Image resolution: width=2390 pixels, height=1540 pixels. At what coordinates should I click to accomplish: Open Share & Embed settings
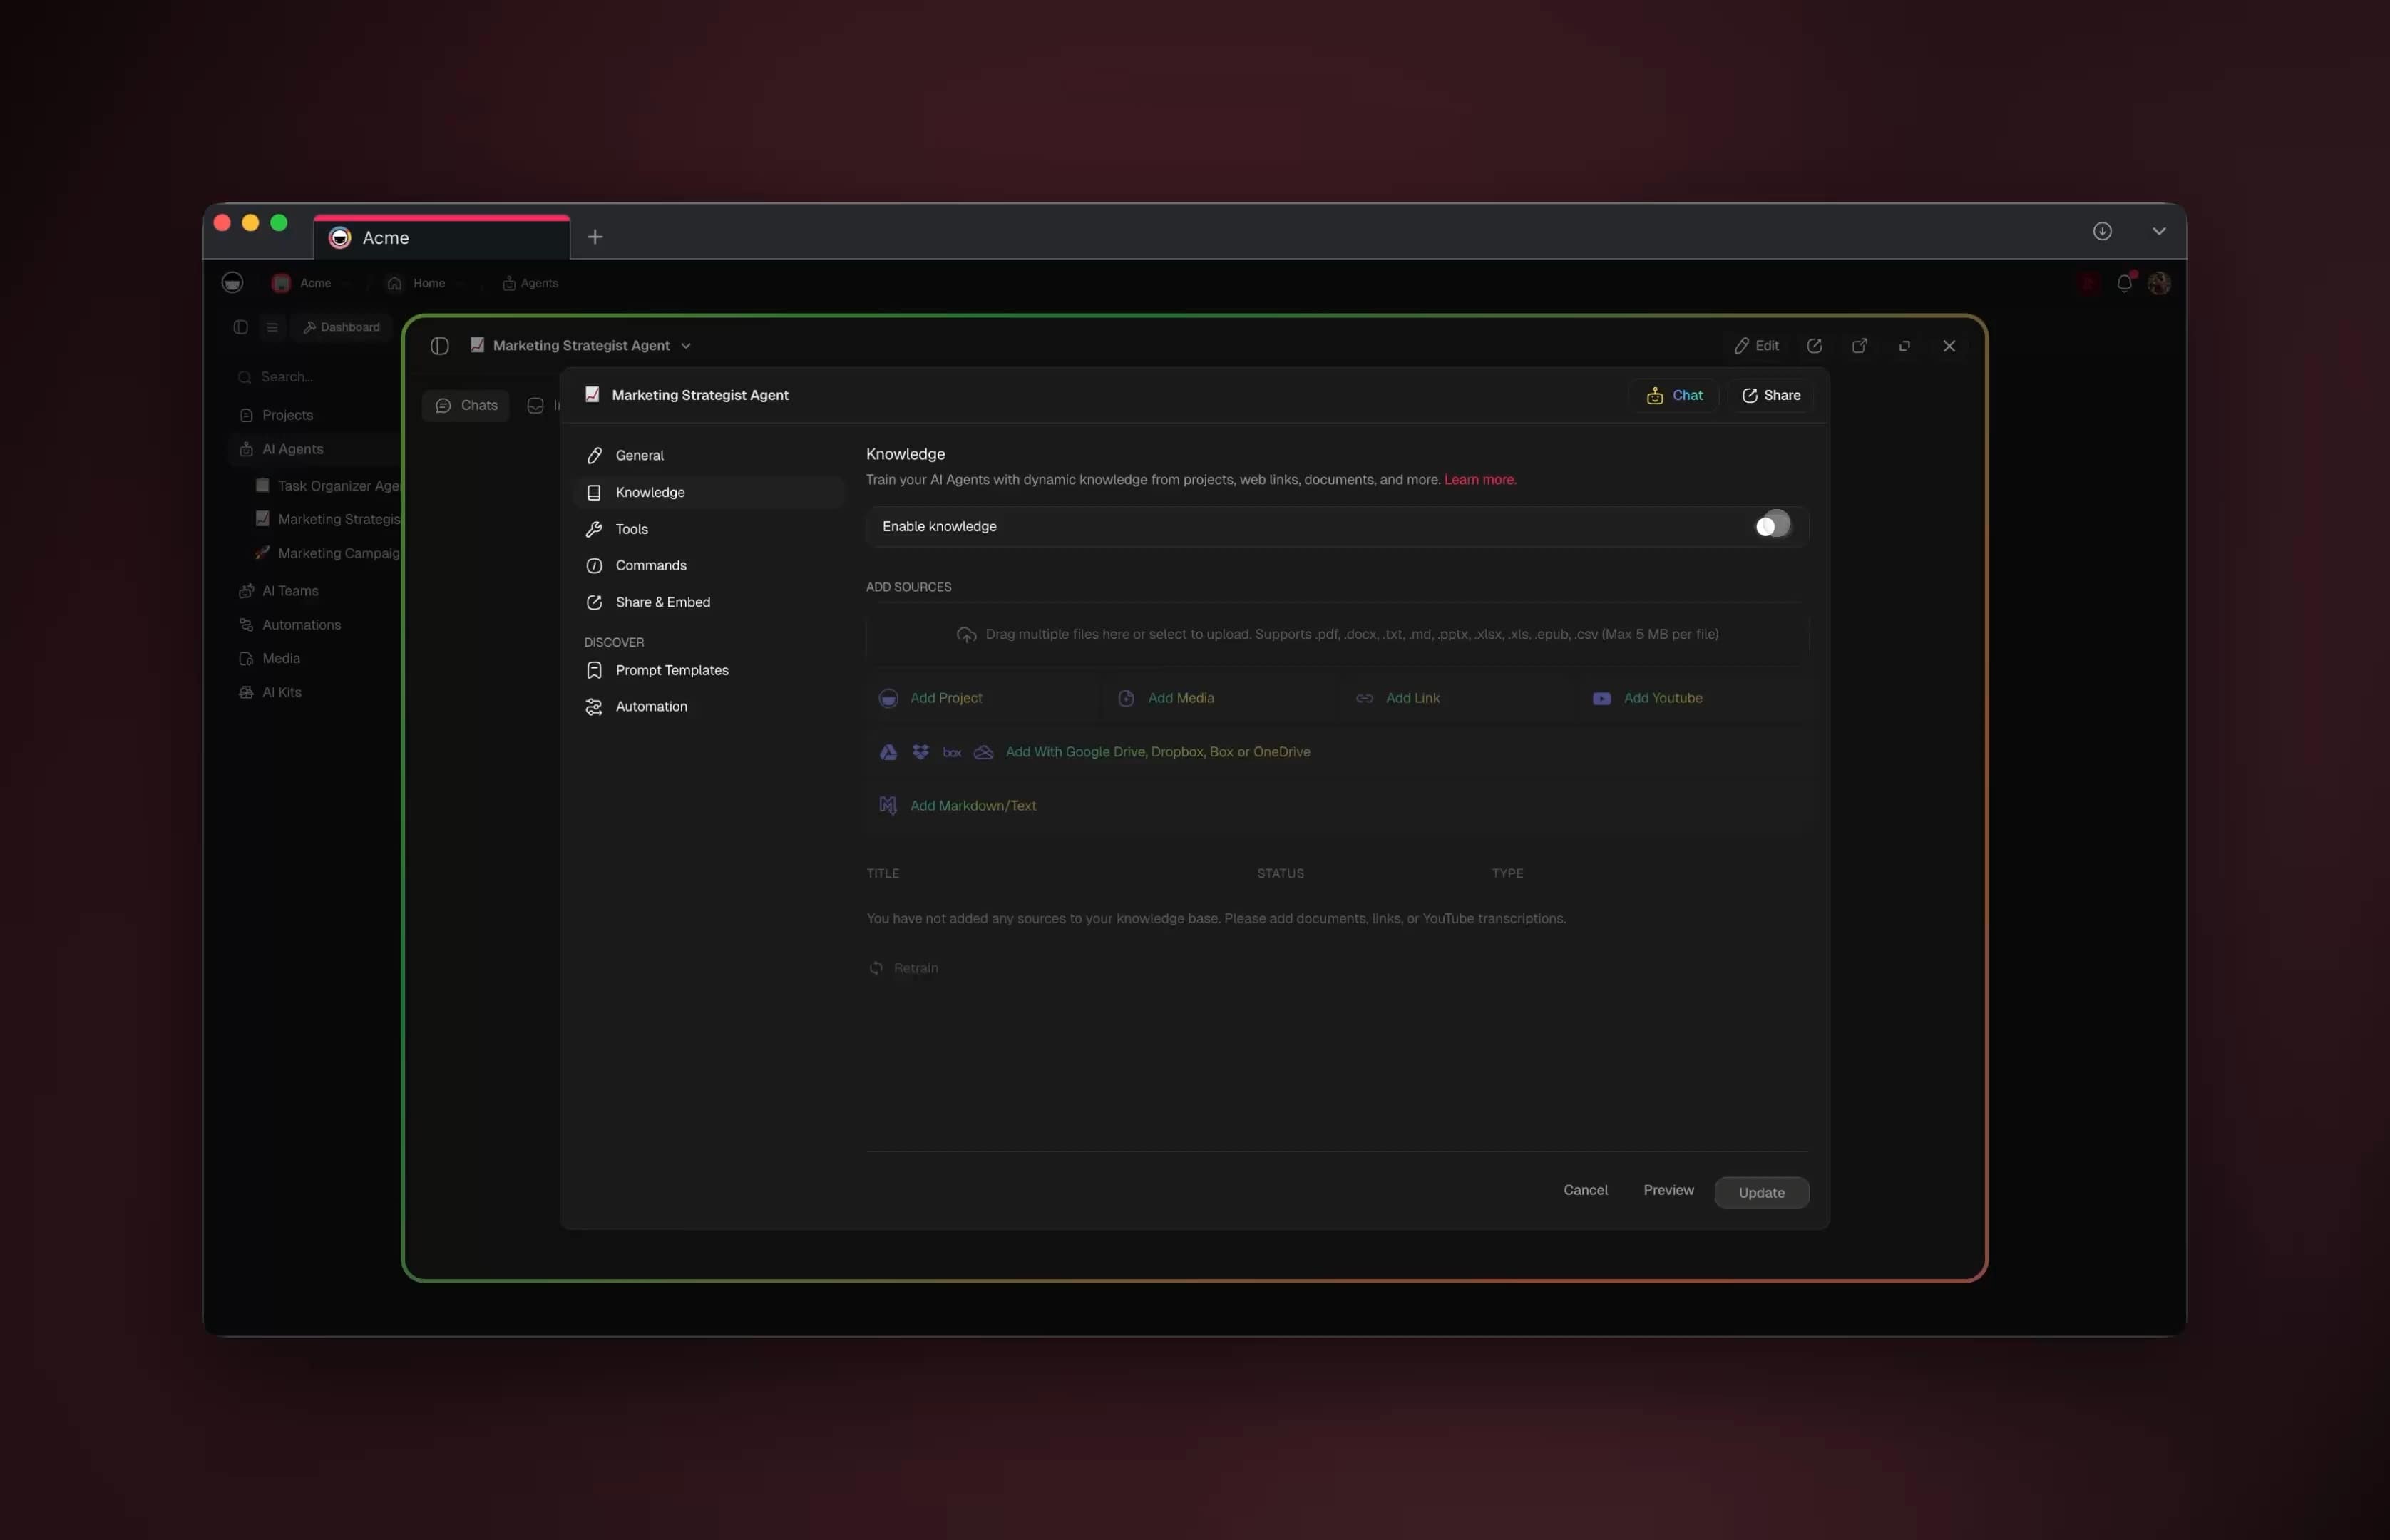[x=662, y=602]
